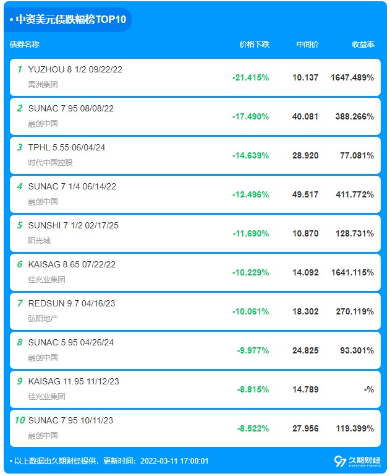
Task: Select SUNSHI 7 1/2 02/17/25 row
Action: (x=195, y=233)
